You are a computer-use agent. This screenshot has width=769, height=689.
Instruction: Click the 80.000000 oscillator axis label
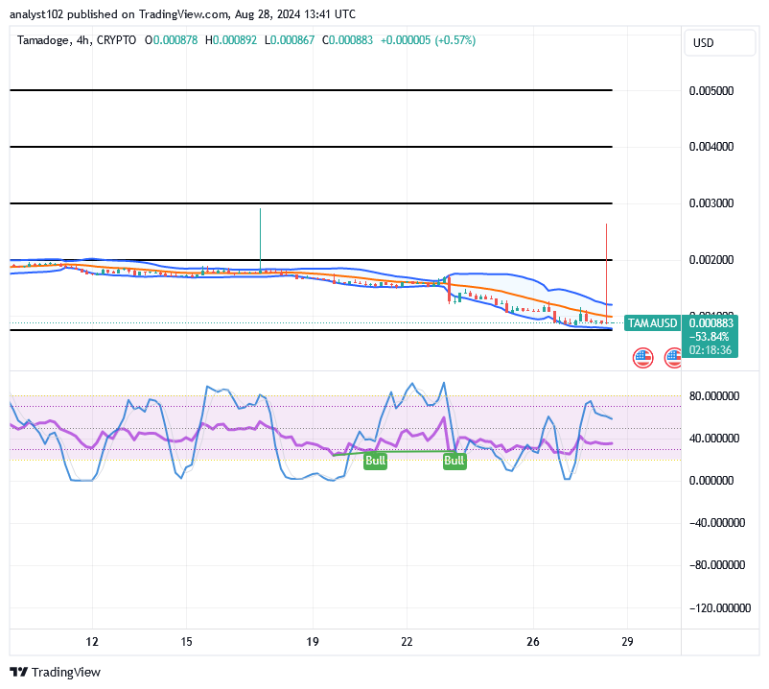(714, 396)
